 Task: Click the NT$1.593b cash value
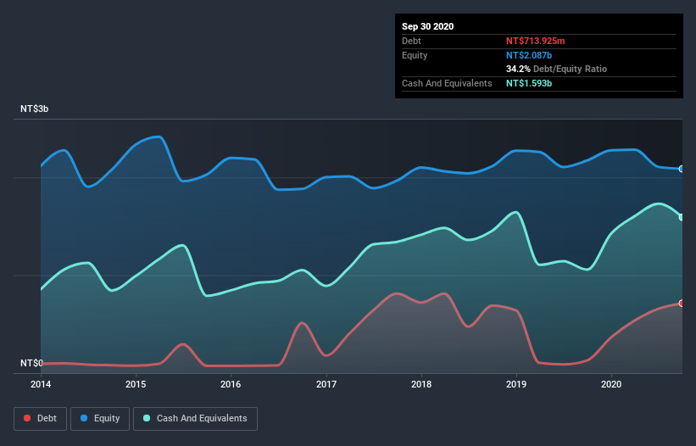(529, 83)
